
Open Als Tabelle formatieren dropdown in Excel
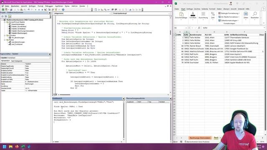229,17
